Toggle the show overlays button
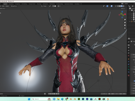Screen dimensions: 135x101 click(112, 6)
